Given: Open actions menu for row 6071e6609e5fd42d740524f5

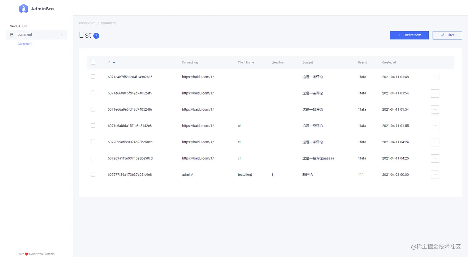Looking at the screenshot, I should pyautogui.click(x=435, y=93).
